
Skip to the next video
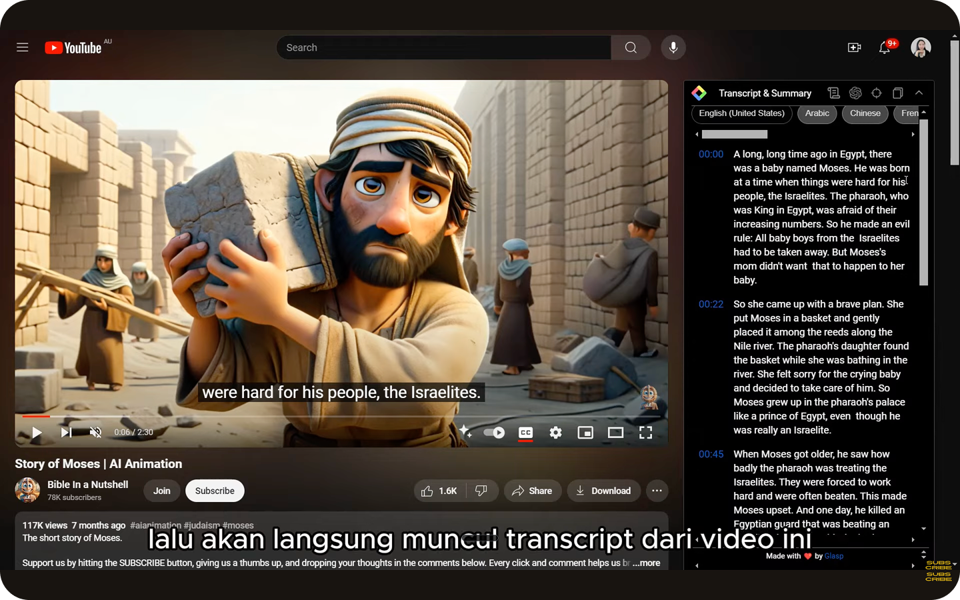coord(66,433)
